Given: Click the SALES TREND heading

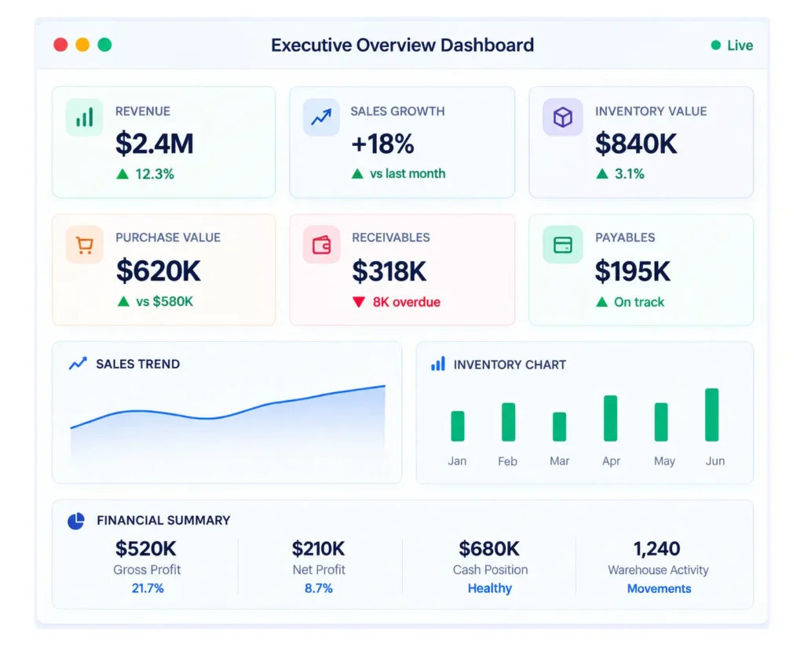Looking at the screenshot, I should point(138,364).
